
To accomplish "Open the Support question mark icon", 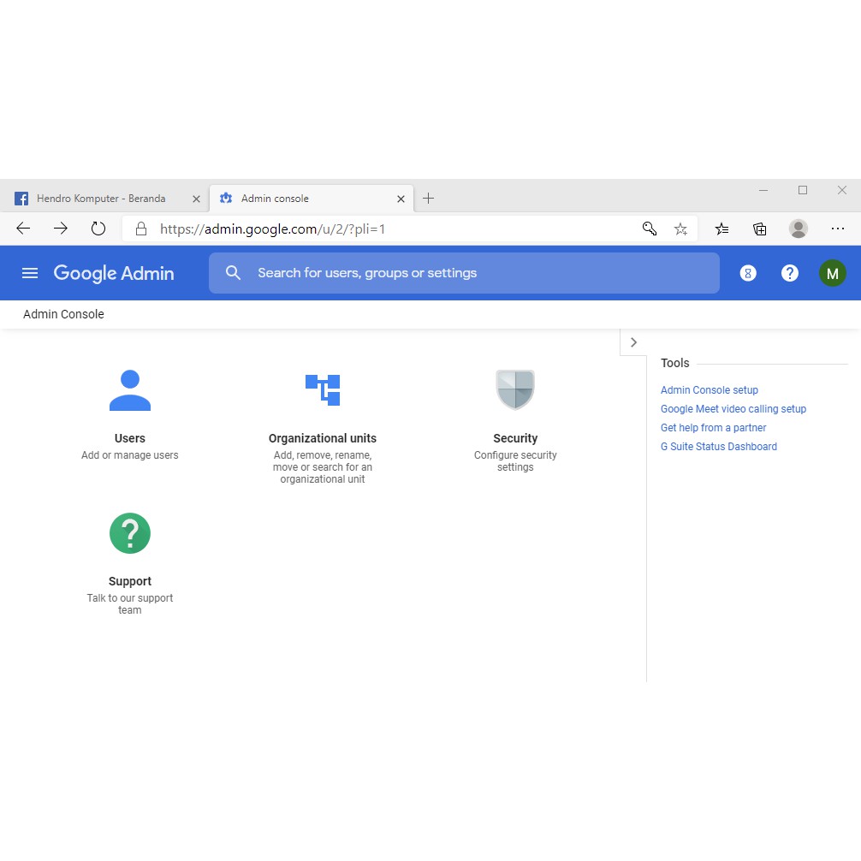I will [x=130, y=533].
